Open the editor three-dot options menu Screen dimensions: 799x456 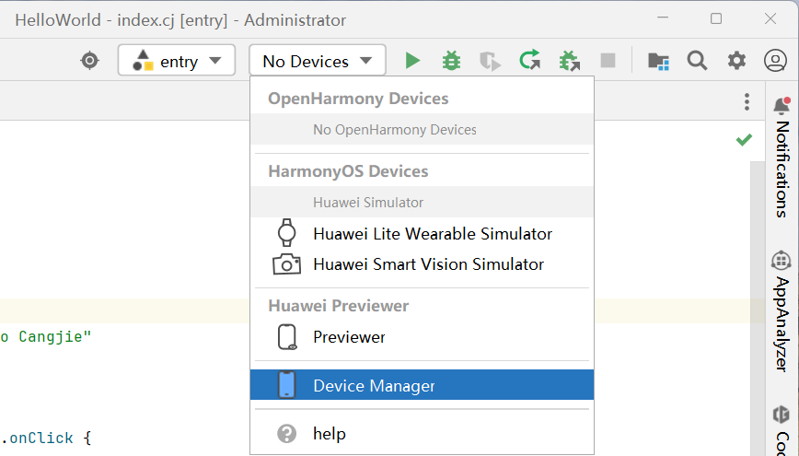tap(747, 101)
